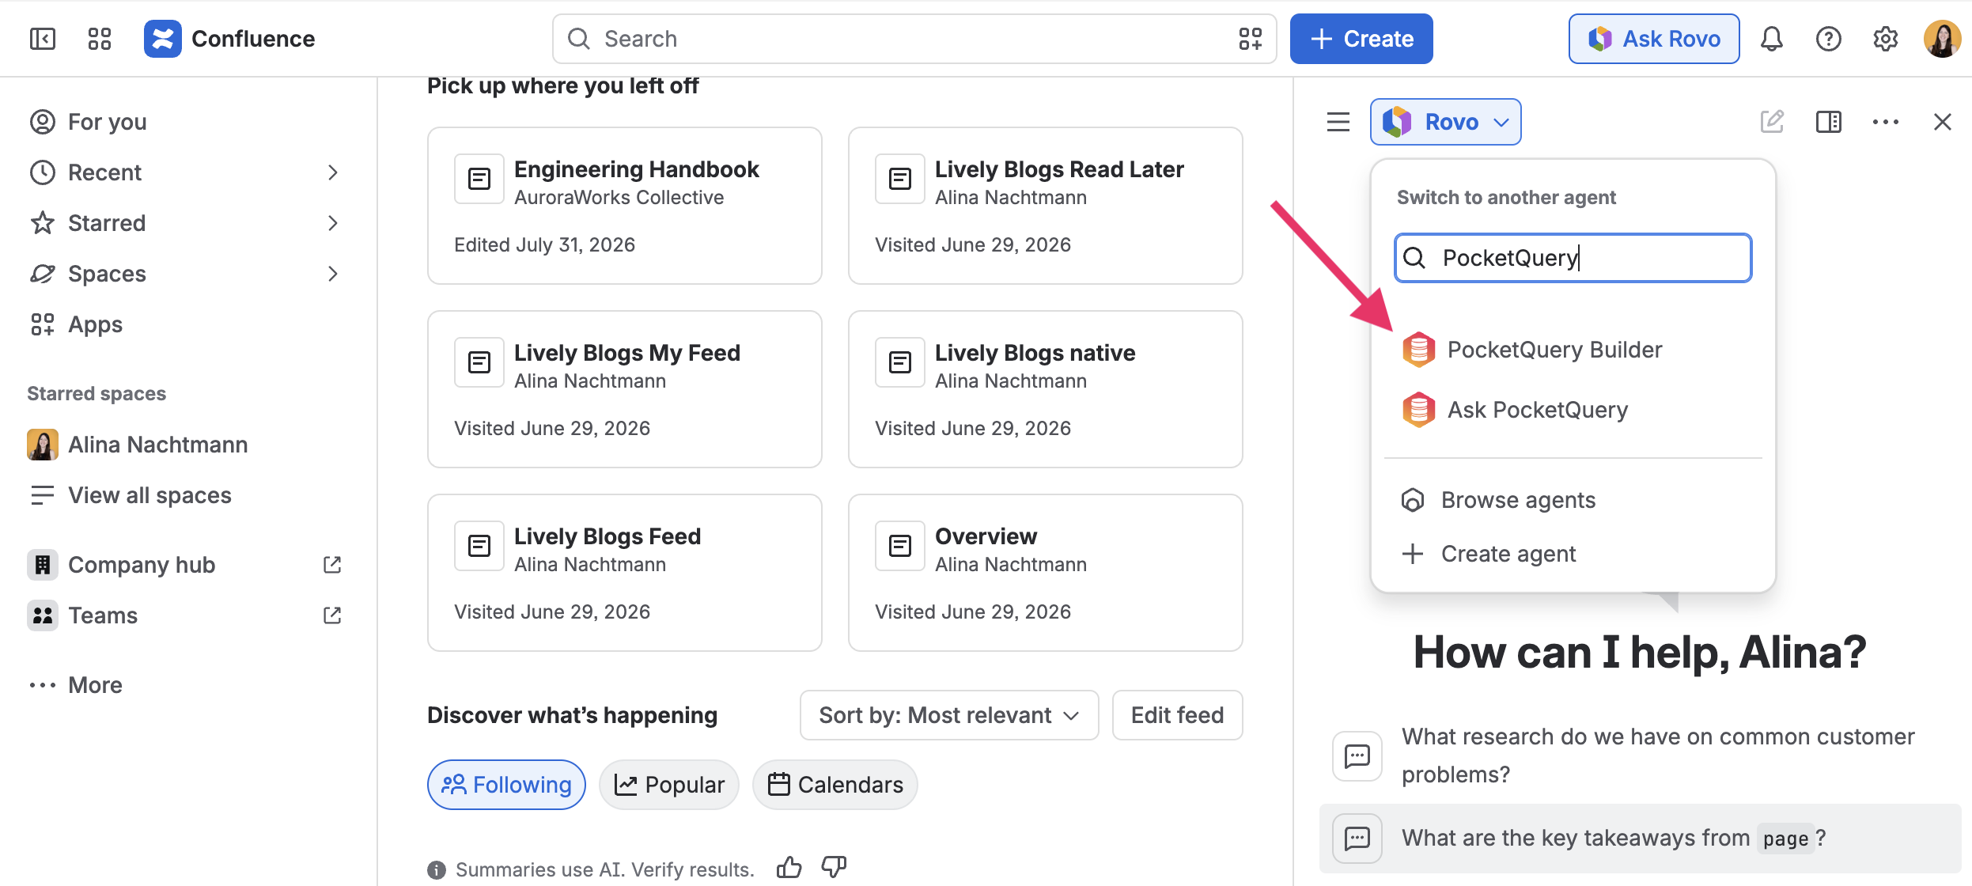Viewport: 1972px width, 886px height.
Task: Give thumbs down to AI summaries
Action: tap(834, 868)
